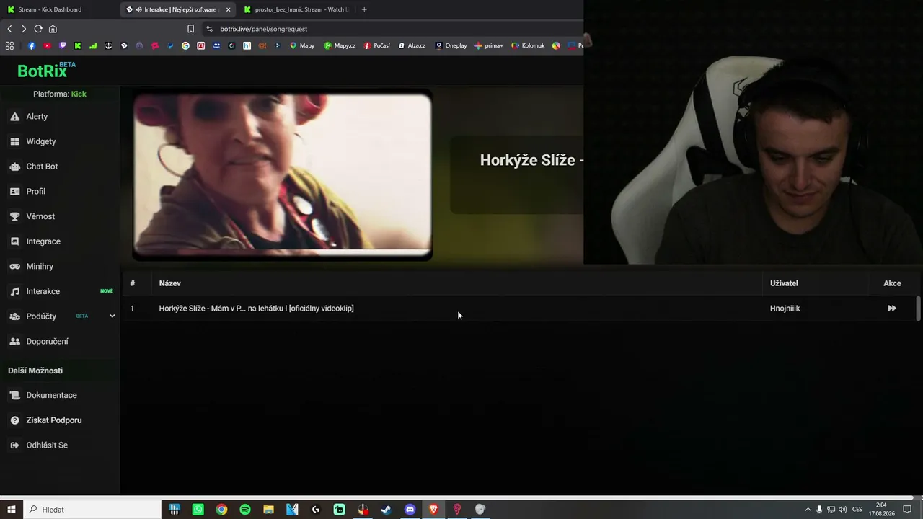Open the Podúčty section
This screenshot has width=923, height=519.
[x=41, y=316]
